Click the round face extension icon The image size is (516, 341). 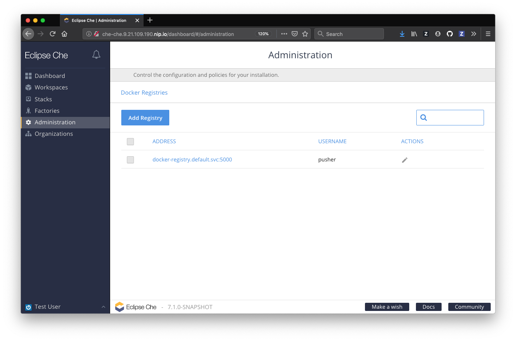438,34
